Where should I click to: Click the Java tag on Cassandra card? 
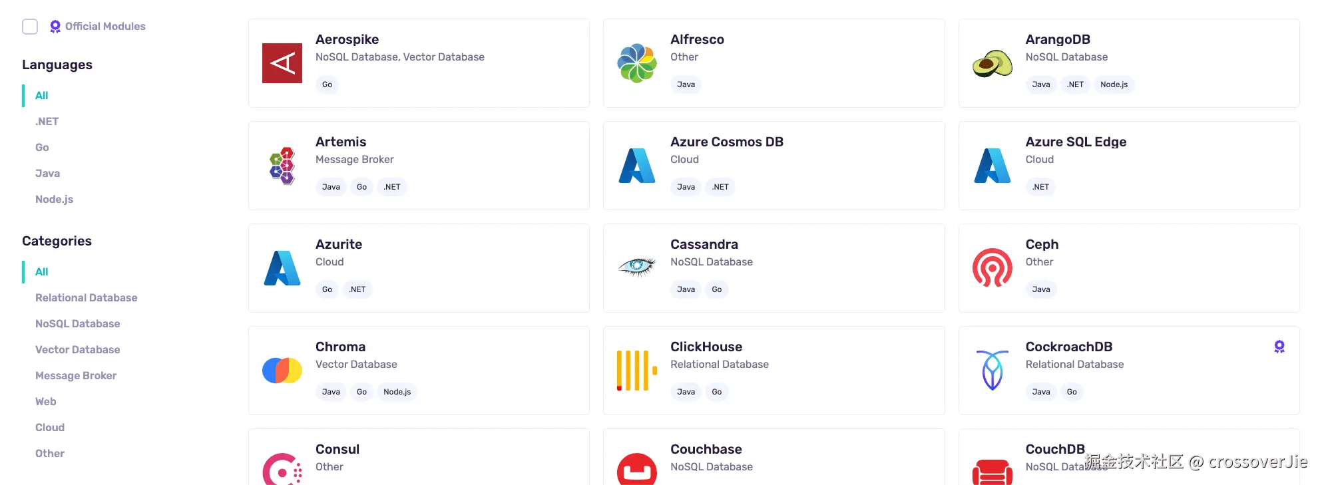pos(686,289)
